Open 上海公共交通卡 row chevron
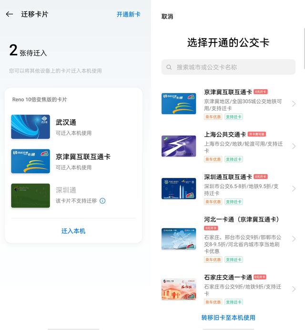 coord(294,146)
